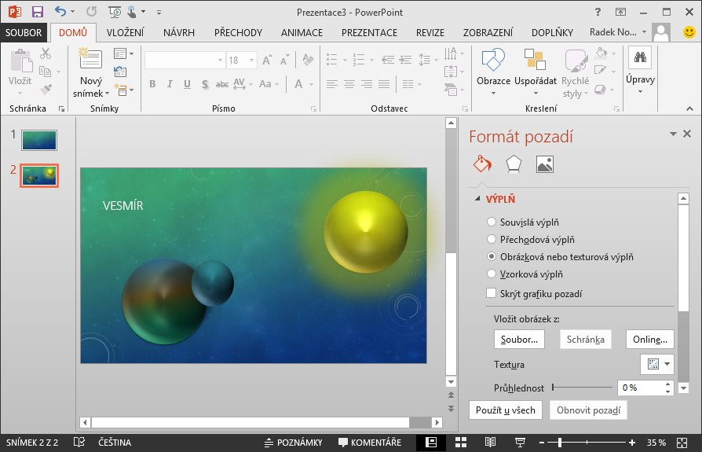Switch to the NÁVRH ribbon tab
The width and height of the screenshot is (702, 452).
coord(179,33)
